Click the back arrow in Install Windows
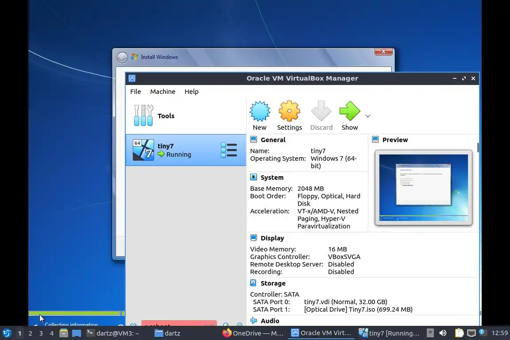Image resolution: width=510 pixels, height=340 pixels. (x=122, y=57)
